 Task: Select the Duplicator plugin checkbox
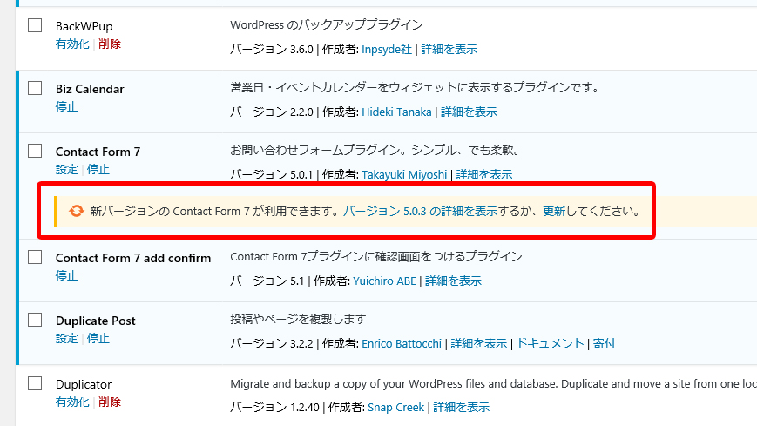(35, 383)
